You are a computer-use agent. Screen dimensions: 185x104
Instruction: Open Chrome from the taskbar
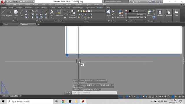(x=63, y=101)
